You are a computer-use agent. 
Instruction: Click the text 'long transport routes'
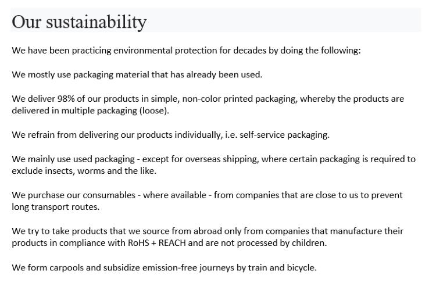(x=55, y=207)
